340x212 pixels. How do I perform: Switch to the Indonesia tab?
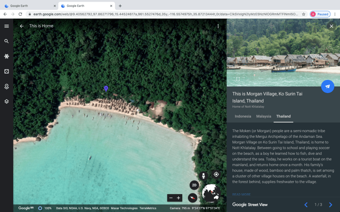point(243,116)
